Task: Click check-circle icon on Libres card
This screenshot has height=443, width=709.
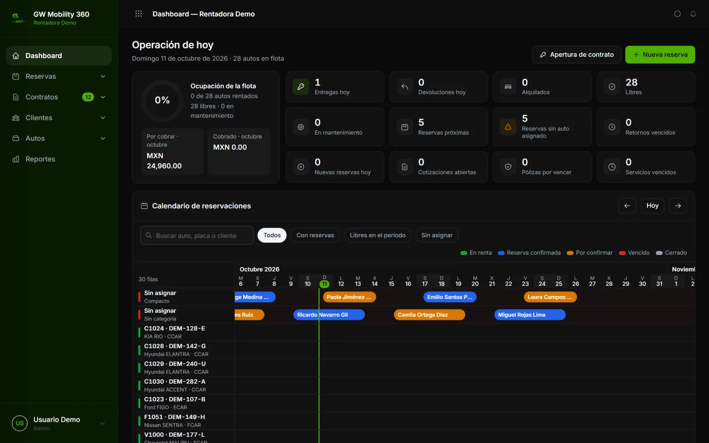Action: coord(612,87)
